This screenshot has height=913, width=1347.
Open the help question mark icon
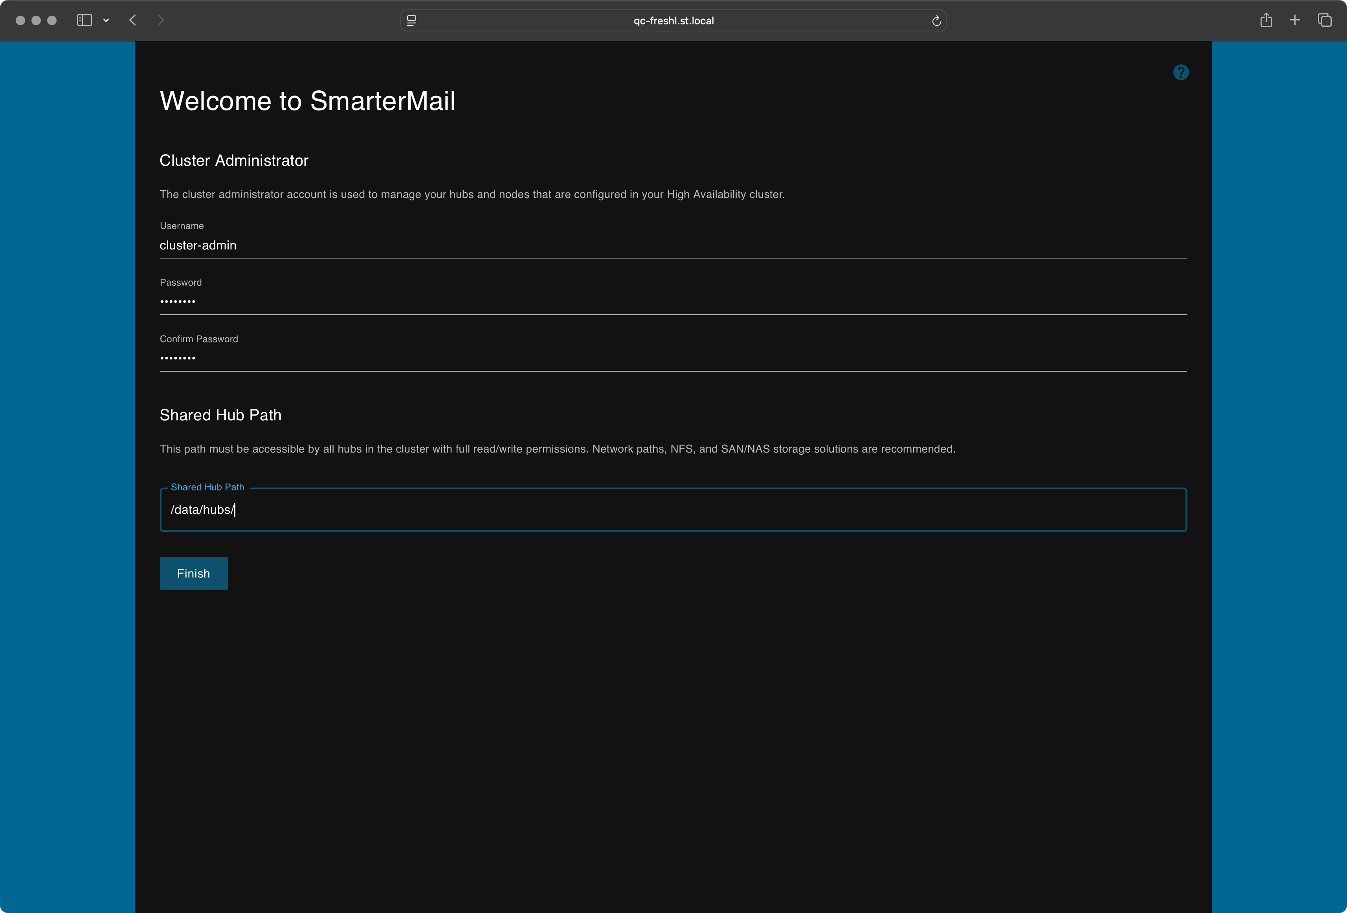pos(1181,72)
